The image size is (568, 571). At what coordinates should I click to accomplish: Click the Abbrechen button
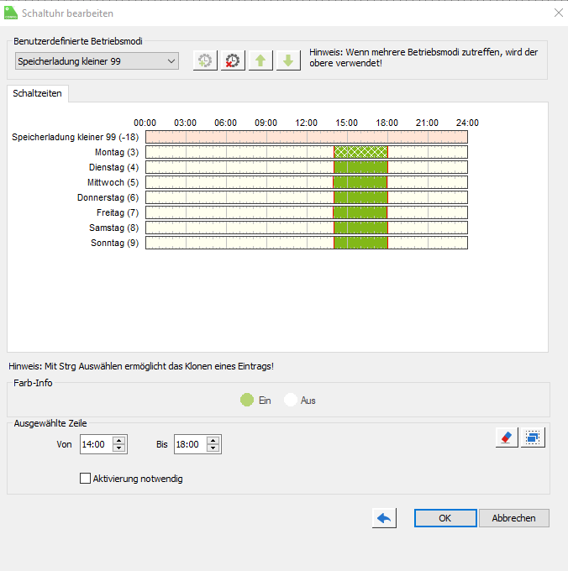pyautogui.click(x=513, y=518)
